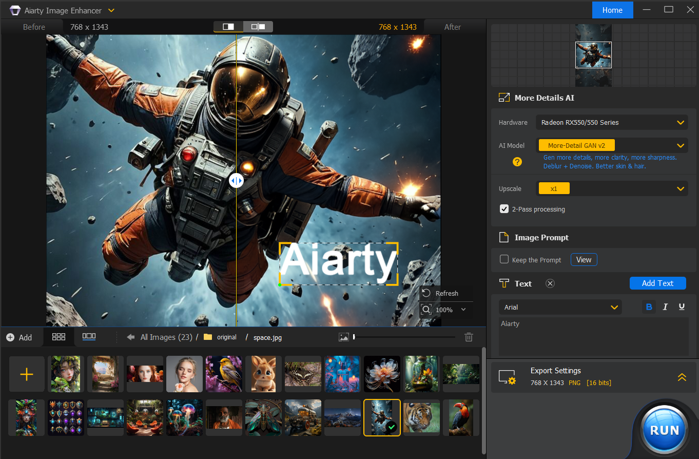
Task: Click the Export Settings gear icon
Action: 507,376
